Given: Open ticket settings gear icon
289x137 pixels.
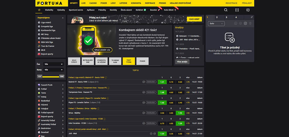Looking at the screenshot, I should tap(240, 23).
